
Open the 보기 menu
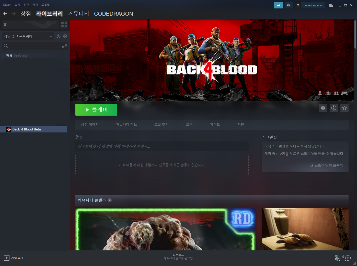[17, 5]
